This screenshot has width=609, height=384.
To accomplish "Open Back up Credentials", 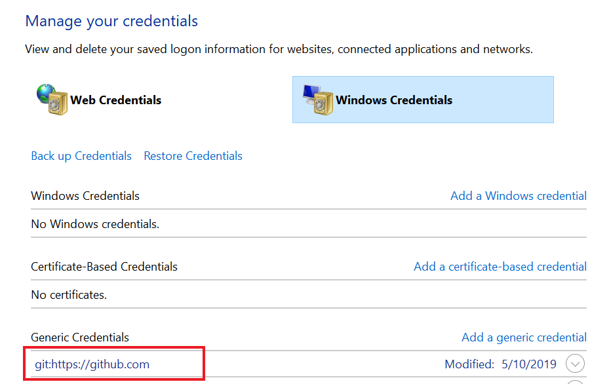I will 81,156.
